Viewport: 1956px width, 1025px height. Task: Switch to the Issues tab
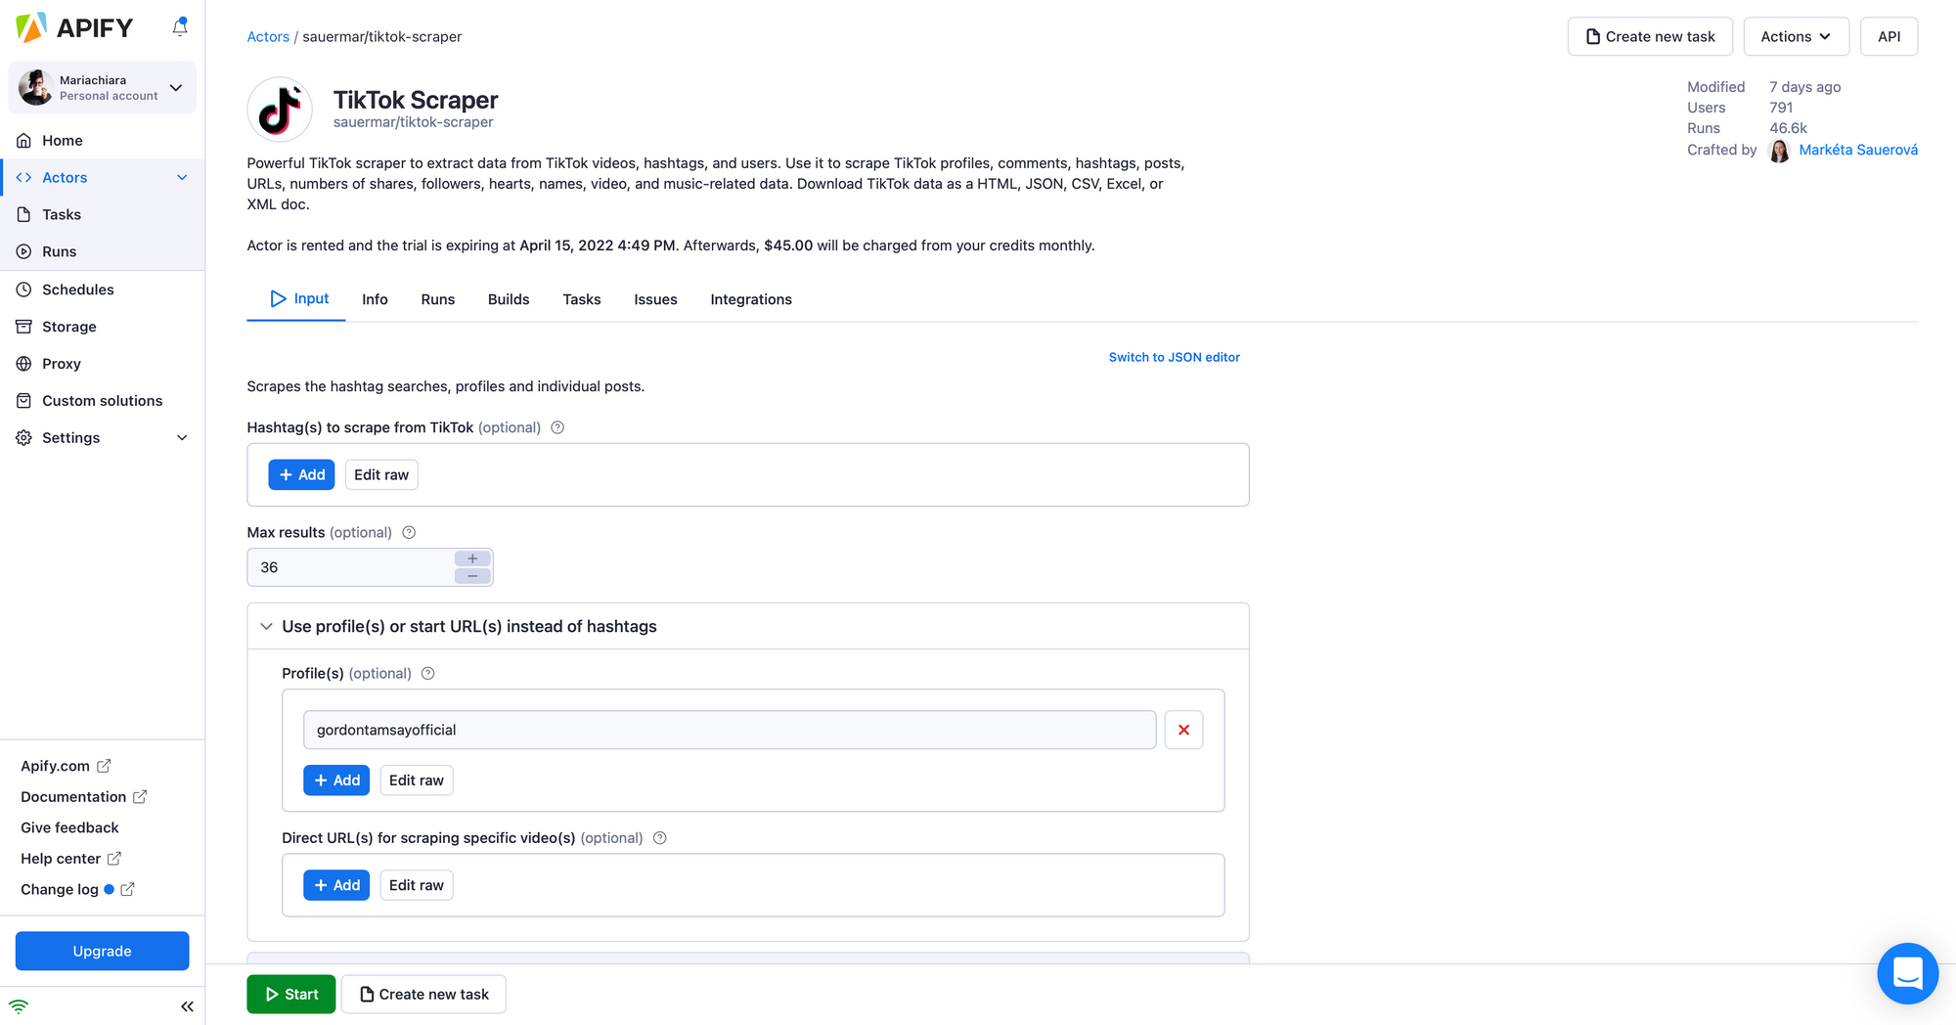click(x=655, y=299)
